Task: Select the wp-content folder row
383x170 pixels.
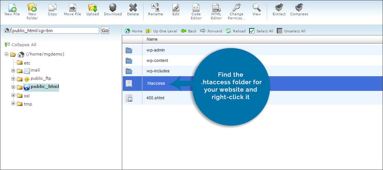Action: click(252, 60)
